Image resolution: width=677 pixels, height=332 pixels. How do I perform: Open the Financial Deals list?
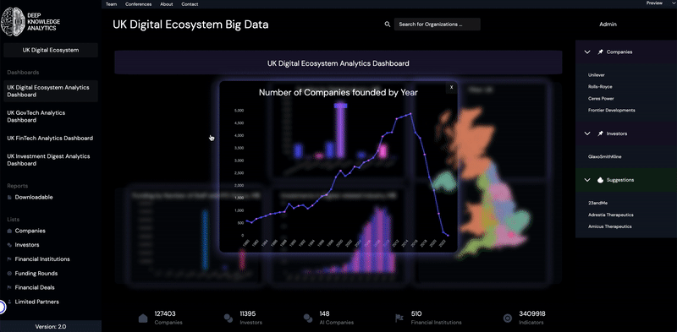coord(35,287)
